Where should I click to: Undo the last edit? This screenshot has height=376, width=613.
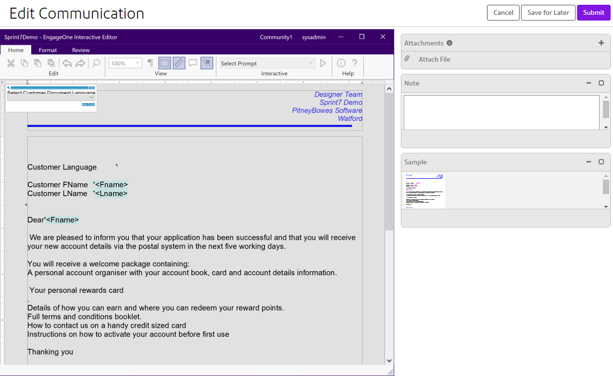(x=67, y=63)
